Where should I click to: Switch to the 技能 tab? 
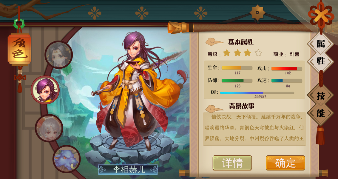coord(320,105)
